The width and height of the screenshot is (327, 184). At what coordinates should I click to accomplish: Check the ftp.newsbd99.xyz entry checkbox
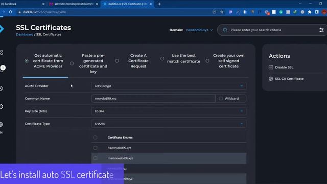point(96,148)
